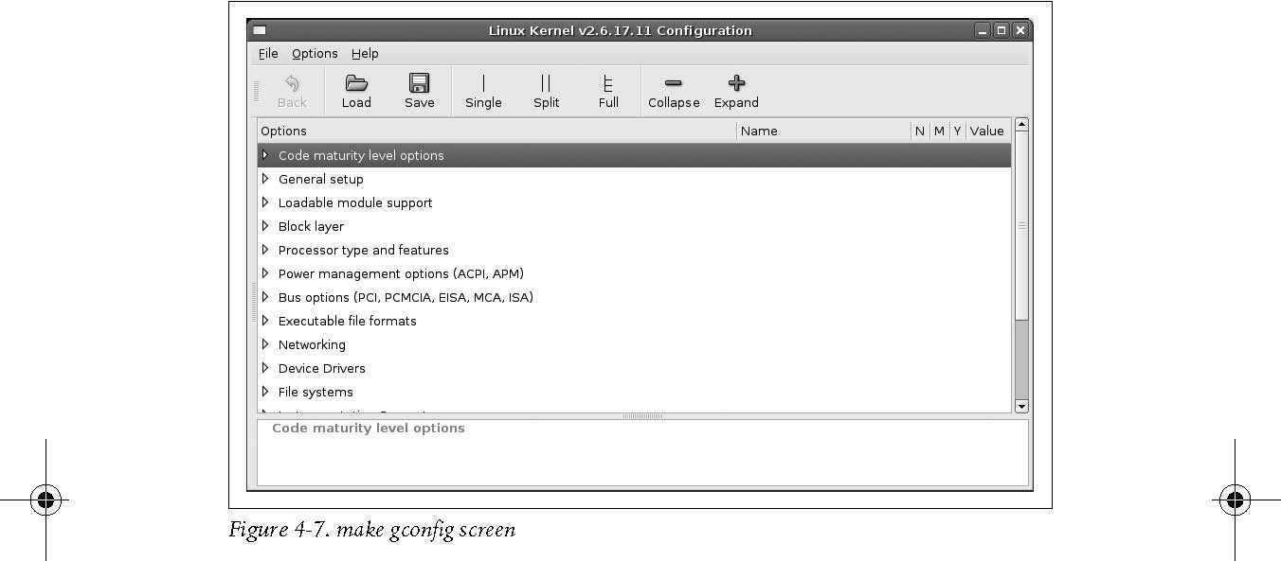This screenshot has height=561, width=1281.
Task: Select "Power management options (ACPI, APM)" label
Action: coord(401,273)
